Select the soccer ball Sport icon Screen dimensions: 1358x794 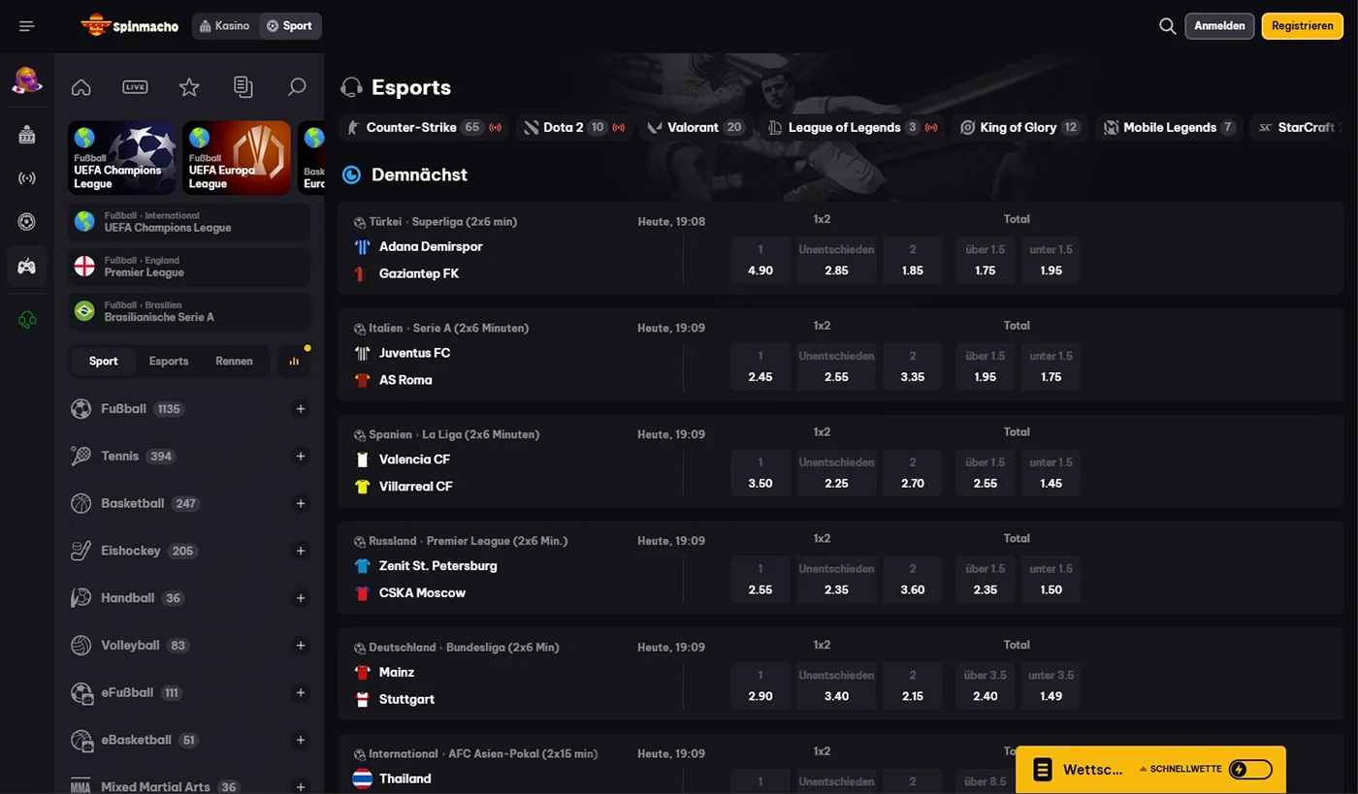[x=26, y=221]
